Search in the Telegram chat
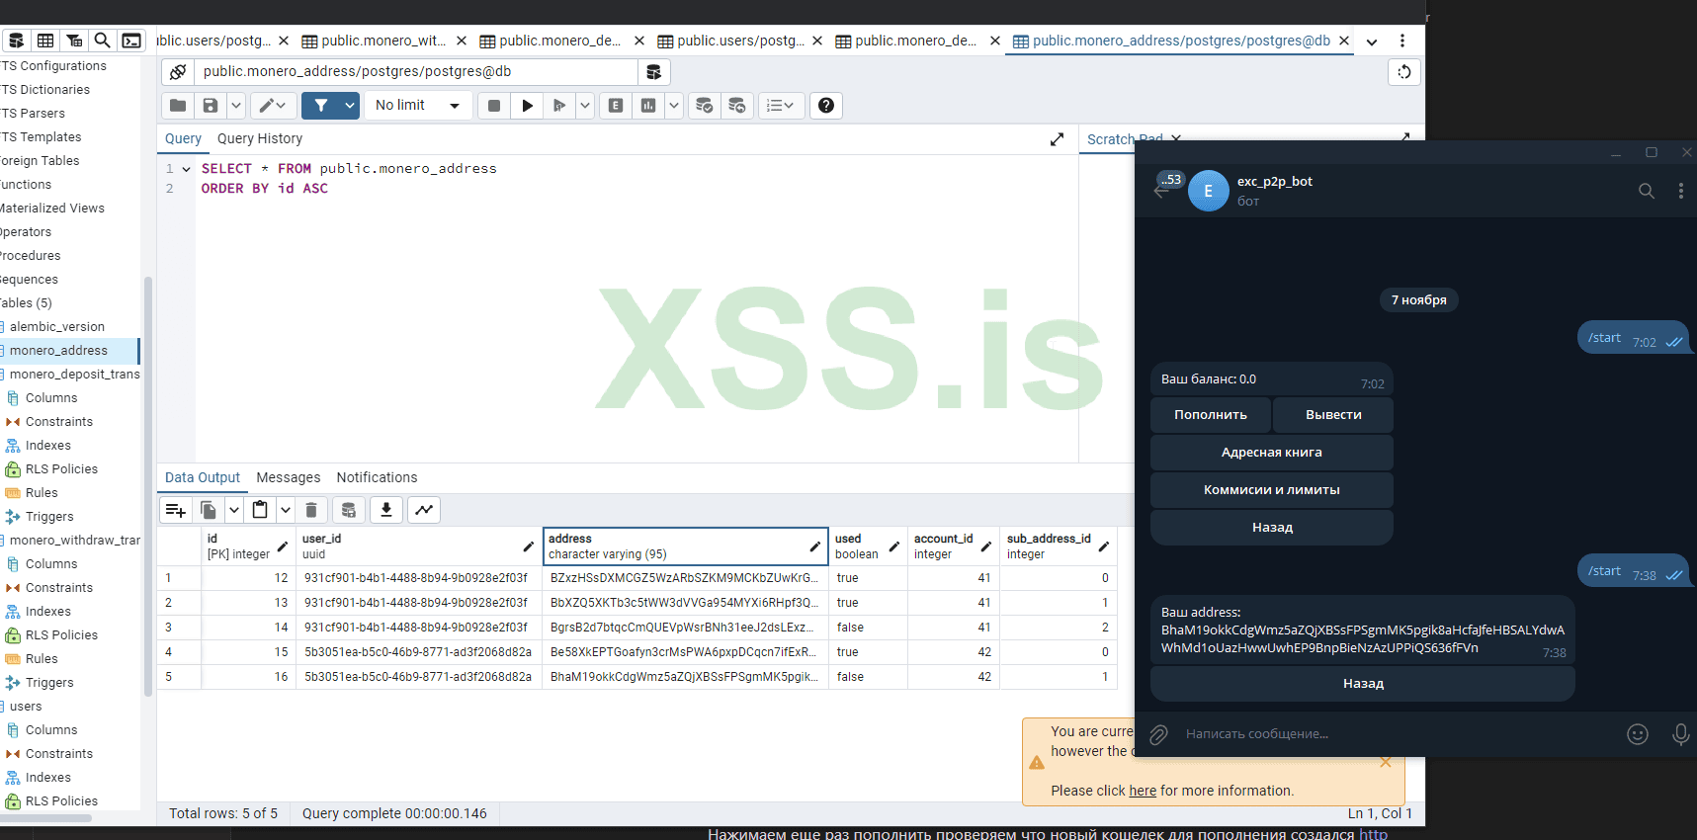This screenshot has height=840, width=1697. (1647, 191)
